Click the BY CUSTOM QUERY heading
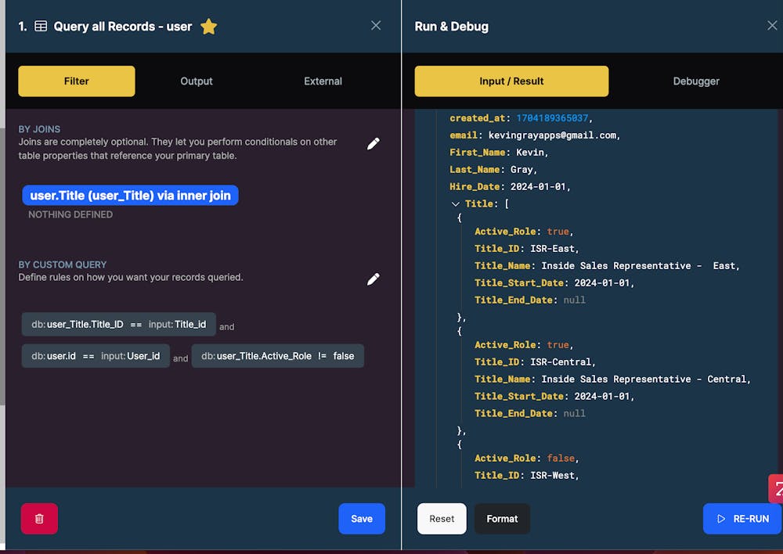 click(63, 264)
